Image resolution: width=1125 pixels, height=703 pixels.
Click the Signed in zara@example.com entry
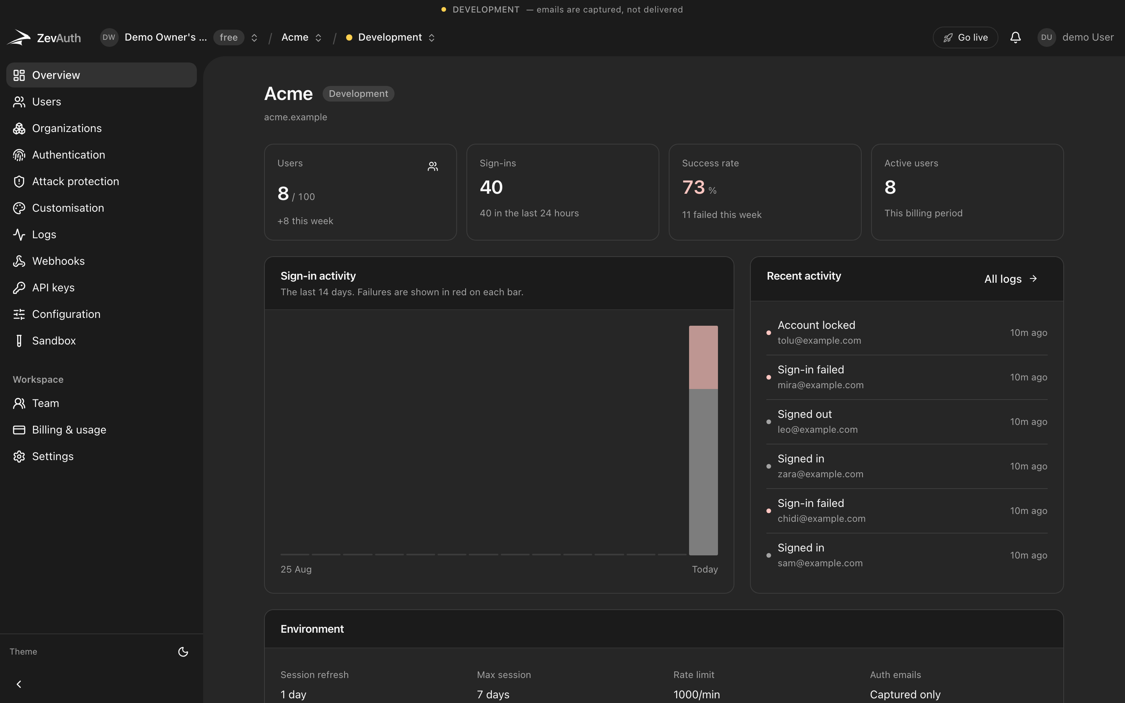coord(907,466)
